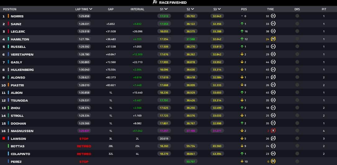Click the hard tyre icon in Colapinto row
This screenshot has height=165, width=337.
[x=273, y=154]
